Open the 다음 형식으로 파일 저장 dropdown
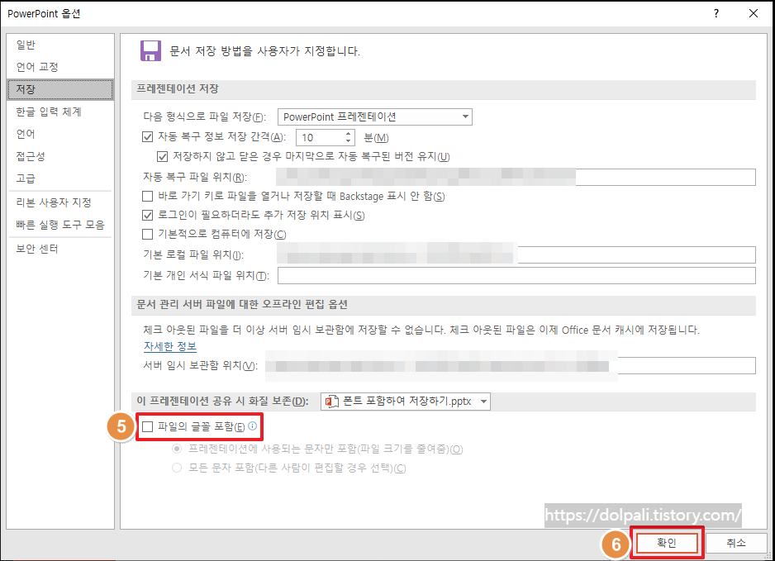The height and width of the screenshot is (561, 775). [375, 116]
